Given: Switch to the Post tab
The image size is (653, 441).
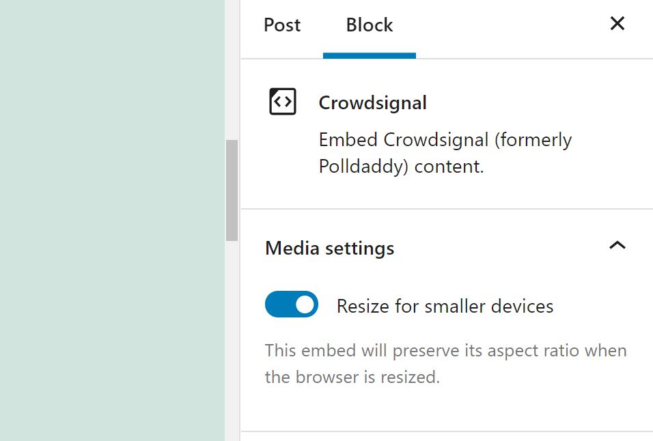Looking at the screenshot, I should 281,25.
